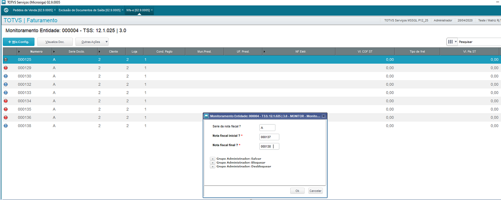
Task: Close the Monitoramento Entidade dialog
Action: click(324, 116)
